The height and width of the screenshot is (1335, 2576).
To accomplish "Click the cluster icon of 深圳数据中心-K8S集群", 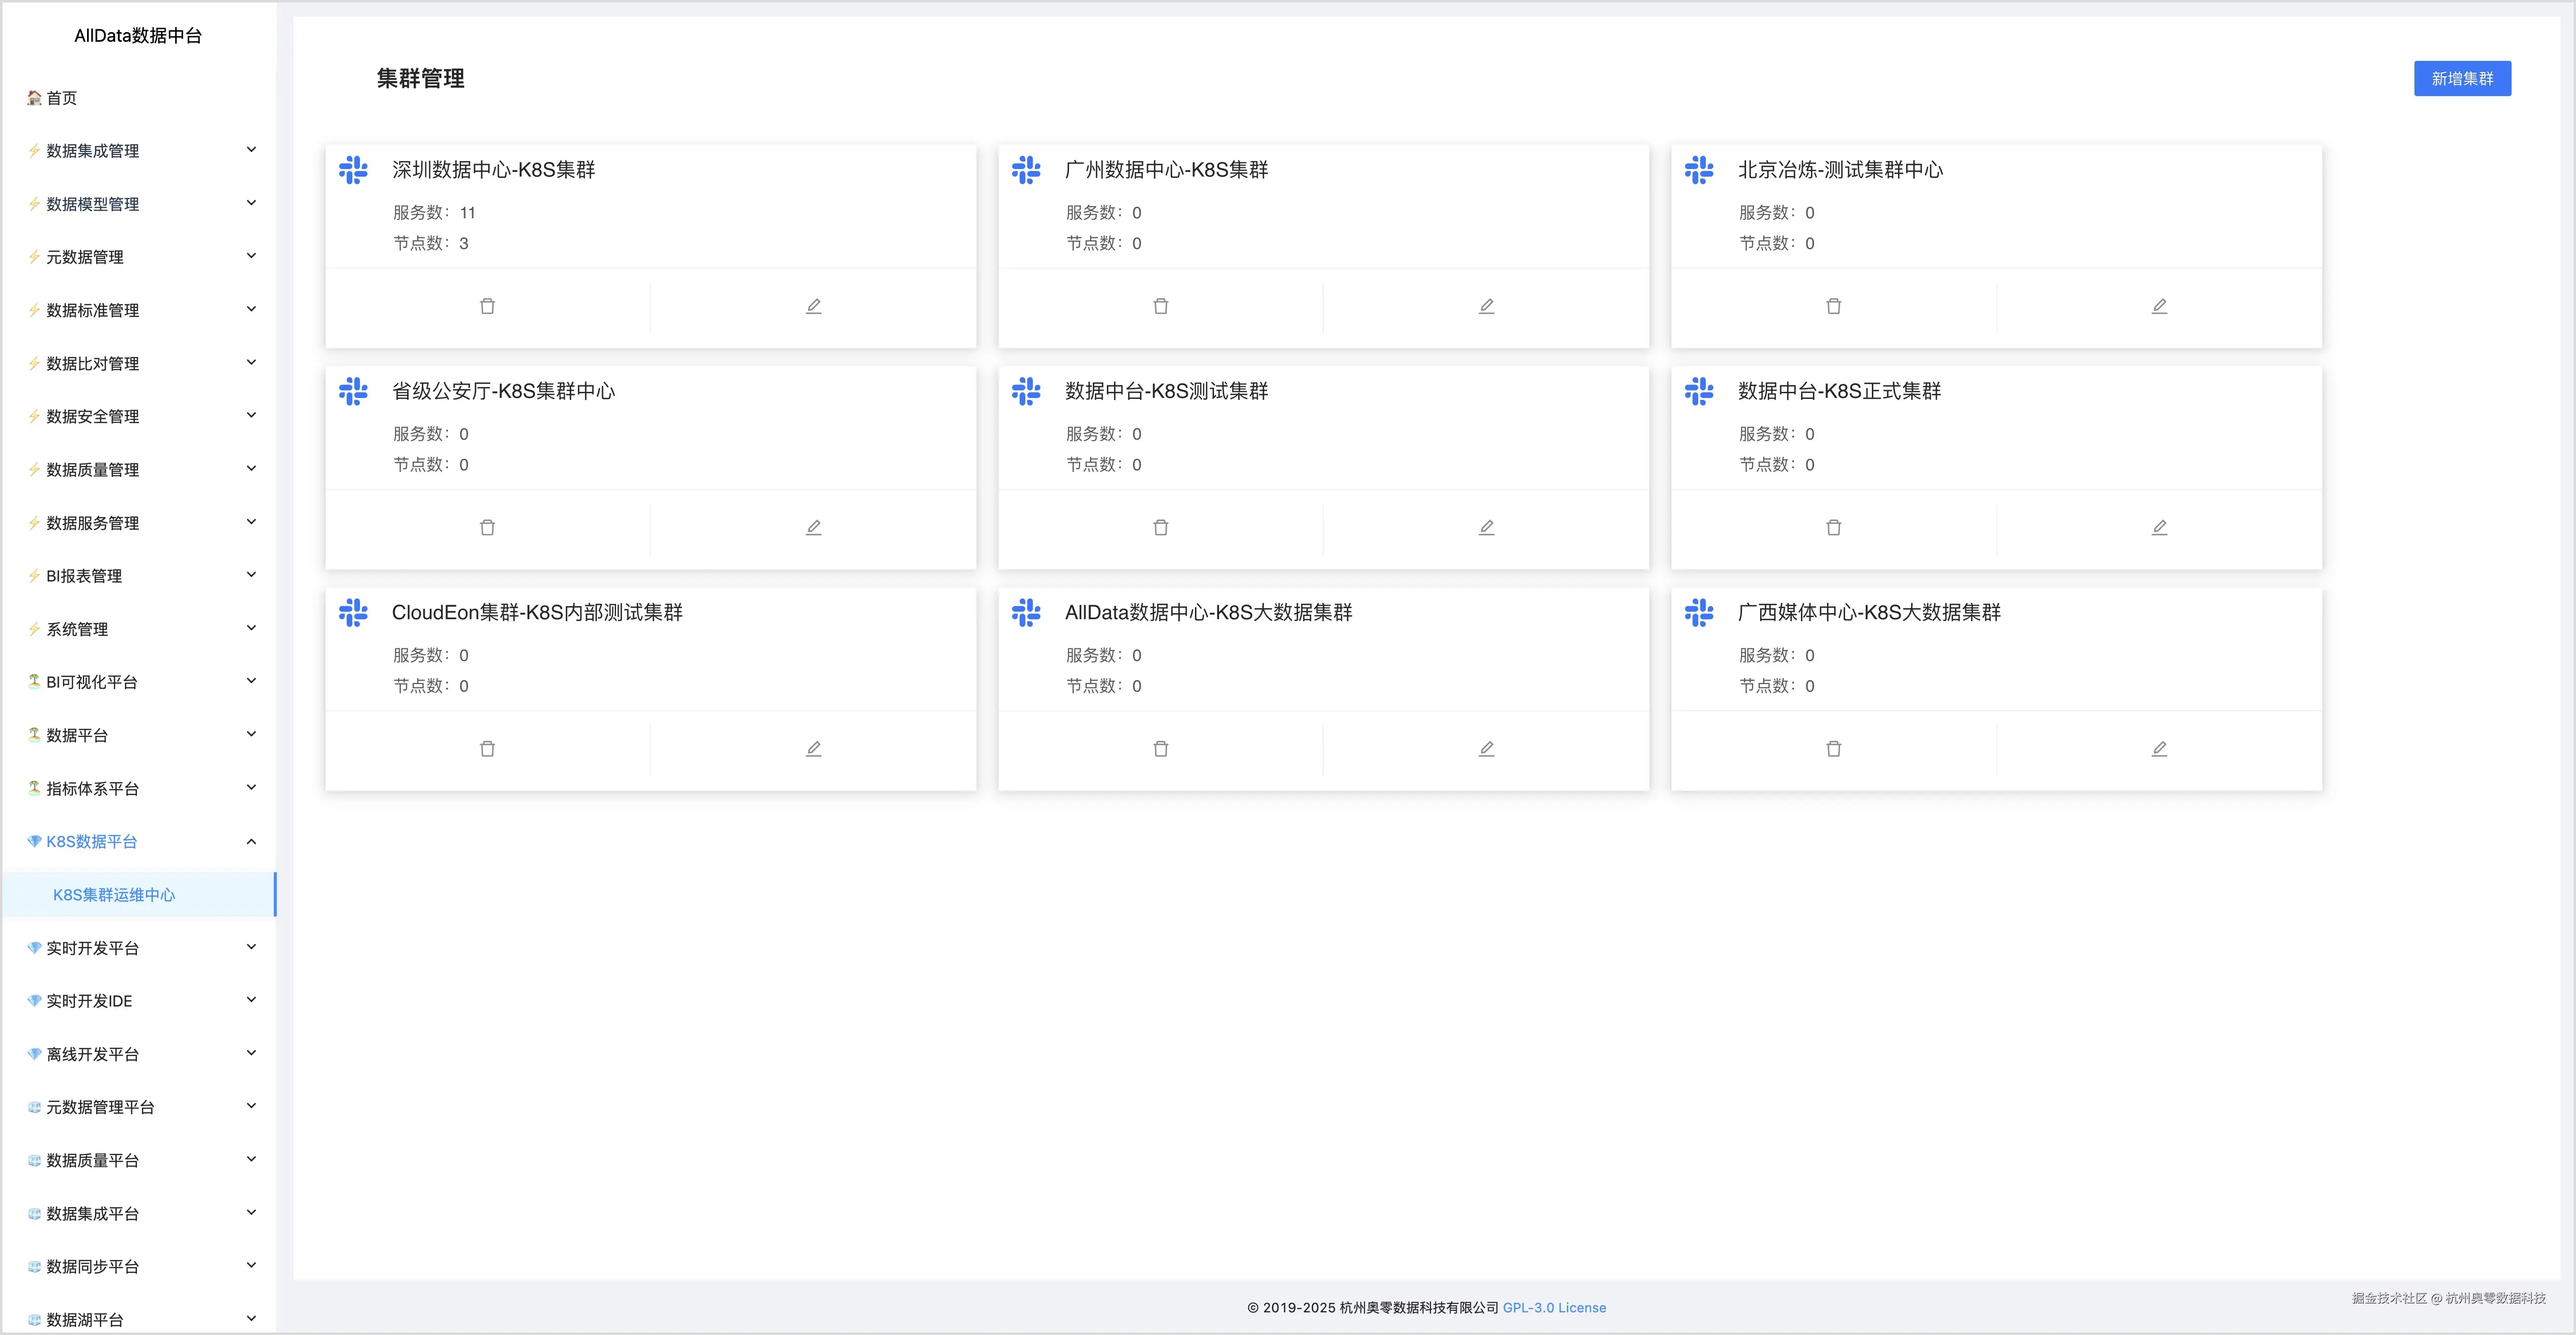I will [354, 170].
